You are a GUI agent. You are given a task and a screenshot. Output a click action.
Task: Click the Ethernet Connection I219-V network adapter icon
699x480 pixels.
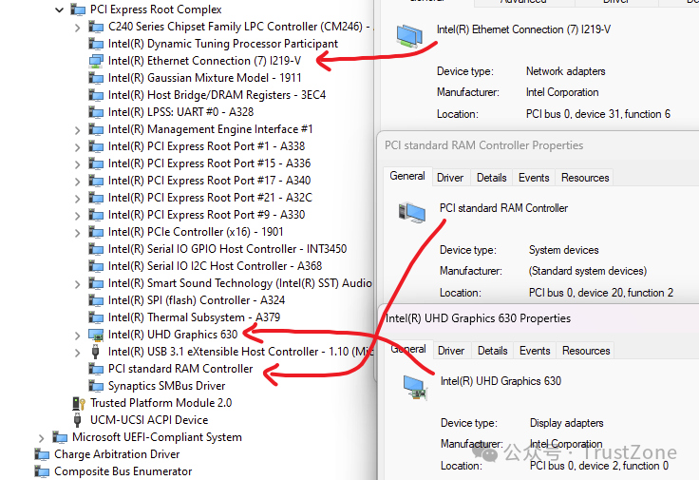[96, 61]
